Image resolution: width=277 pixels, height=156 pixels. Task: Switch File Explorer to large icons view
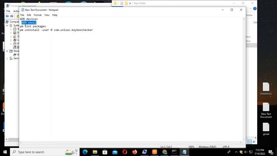point(254,142)
